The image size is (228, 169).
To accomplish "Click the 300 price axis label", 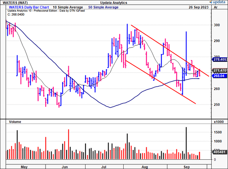I will [217, 25].
